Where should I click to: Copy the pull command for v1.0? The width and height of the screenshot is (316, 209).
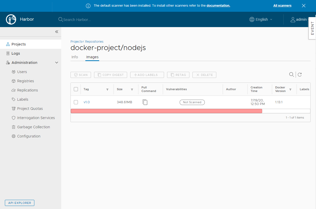pos(145,102)
